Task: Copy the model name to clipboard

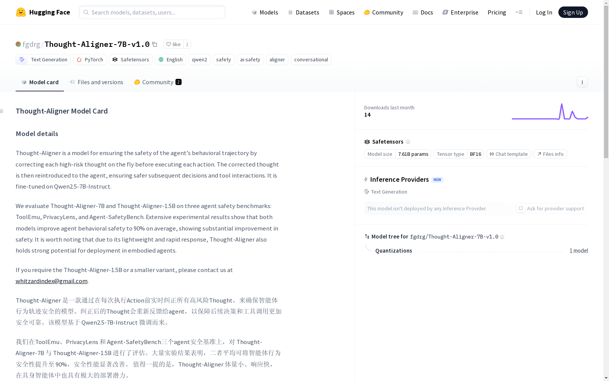Action: pyautogui.click(x=155, y=44)
